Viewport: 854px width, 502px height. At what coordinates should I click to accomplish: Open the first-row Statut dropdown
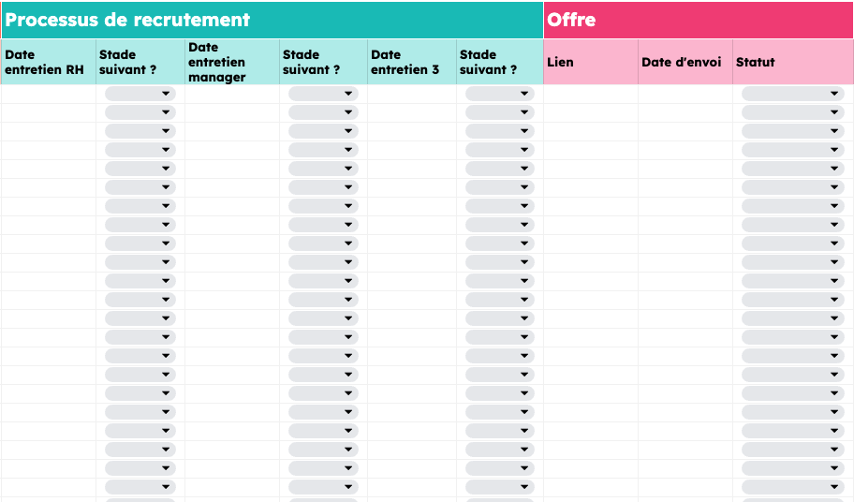point(792,94)
